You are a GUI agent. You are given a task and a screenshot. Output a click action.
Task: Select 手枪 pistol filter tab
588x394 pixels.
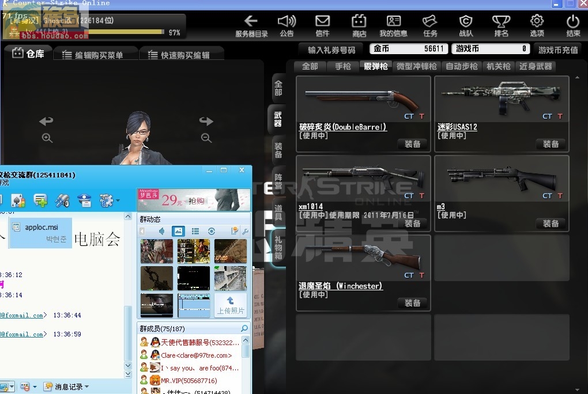pyautogui.click(x=343, y=66)
